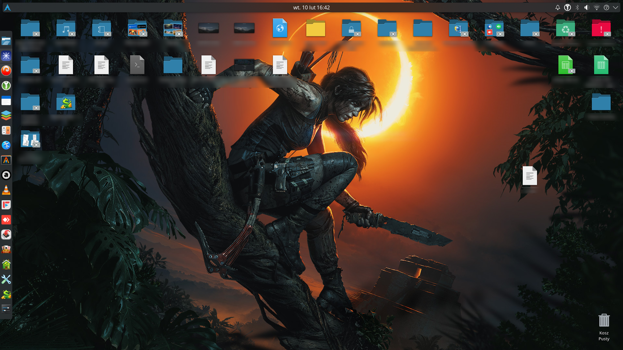The width and height of the screenshot is (623, 350).
Task: Open the yellow folder on desktop
Action: coord(315,28)
